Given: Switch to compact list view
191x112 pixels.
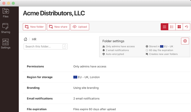Looking at the screenshot, I should pos(165,27).
